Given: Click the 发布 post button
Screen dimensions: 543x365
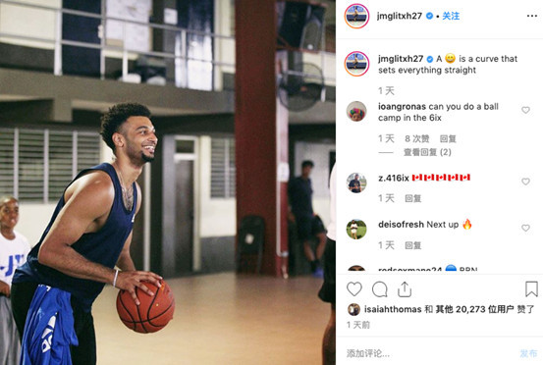Looking at the screenshot, I should pyautogui.click(x=528, y=353).
